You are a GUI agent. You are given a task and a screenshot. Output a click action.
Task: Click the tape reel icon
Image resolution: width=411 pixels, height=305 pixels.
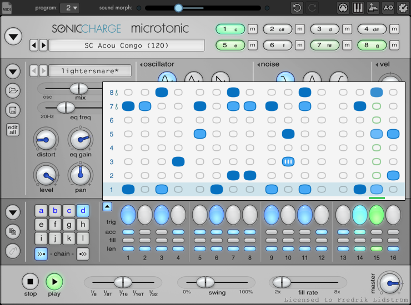(x=388, y=8)
